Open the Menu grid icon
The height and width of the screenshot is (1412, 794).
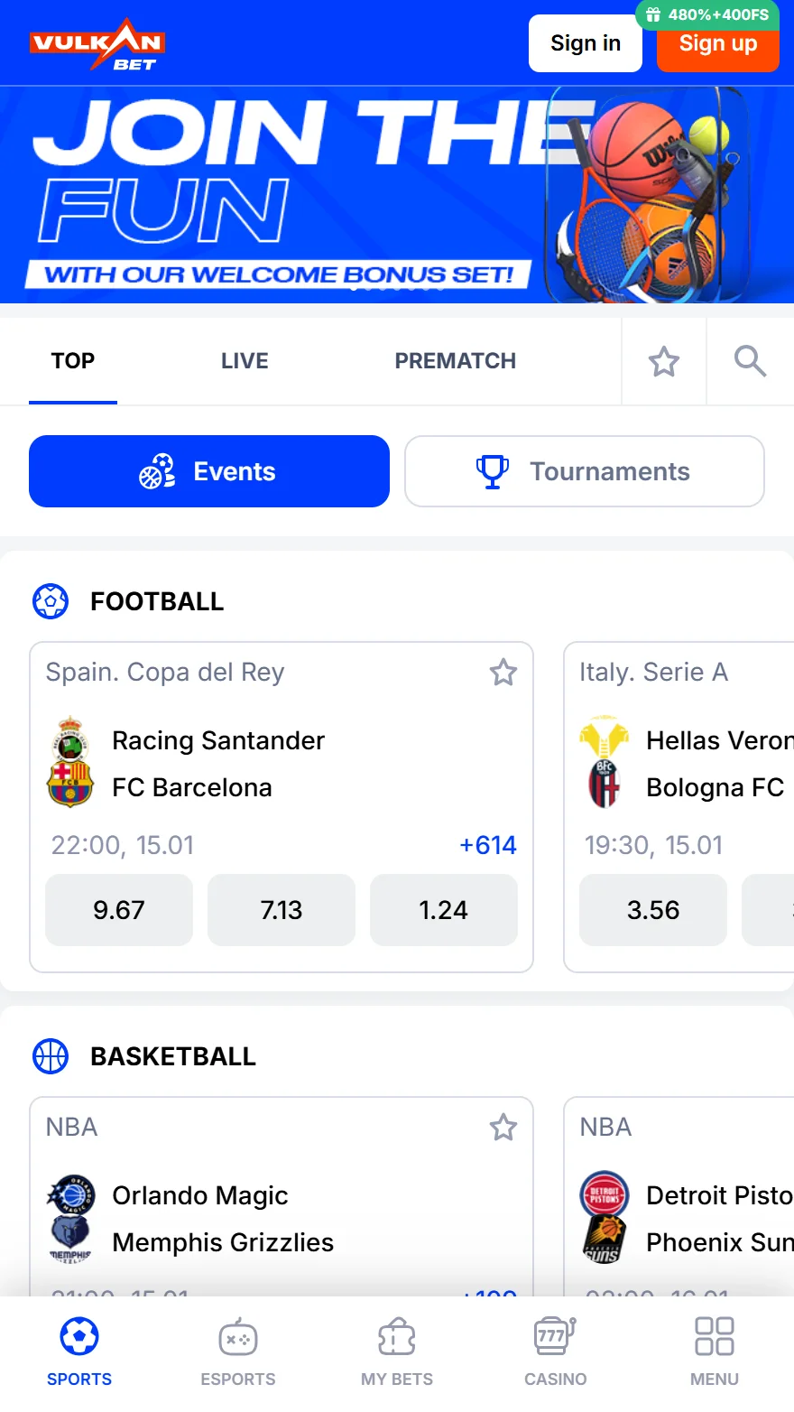(715, 1352)
